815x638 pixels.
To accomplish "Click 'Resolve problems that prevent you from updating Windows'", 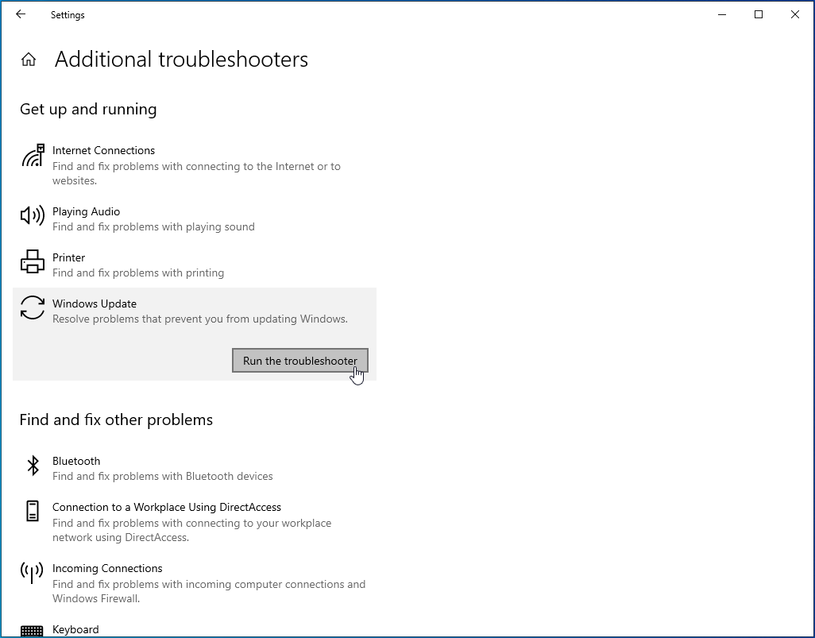I will click(x=200, y=319).
